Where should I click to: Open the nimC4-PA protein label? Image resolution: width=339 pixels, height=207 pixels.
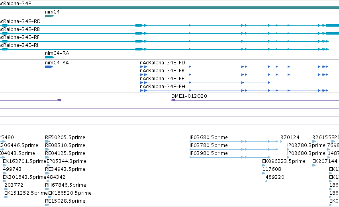(57, 63)
